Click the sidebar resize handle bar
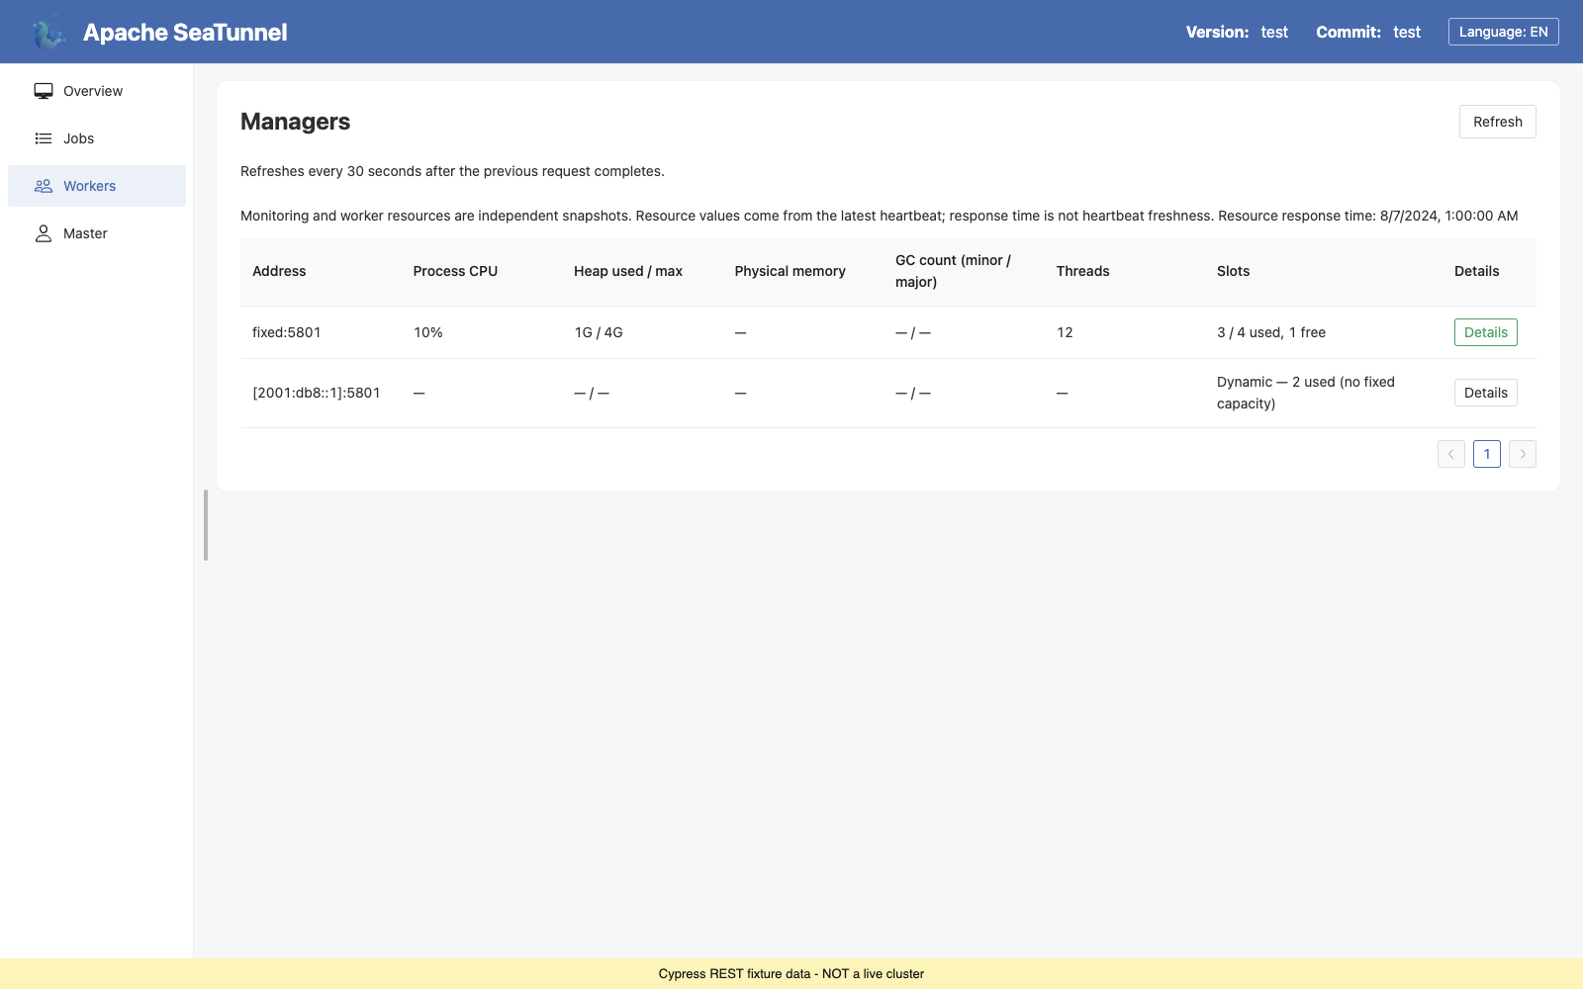1583x989 pixels. (x=206, y=525)
